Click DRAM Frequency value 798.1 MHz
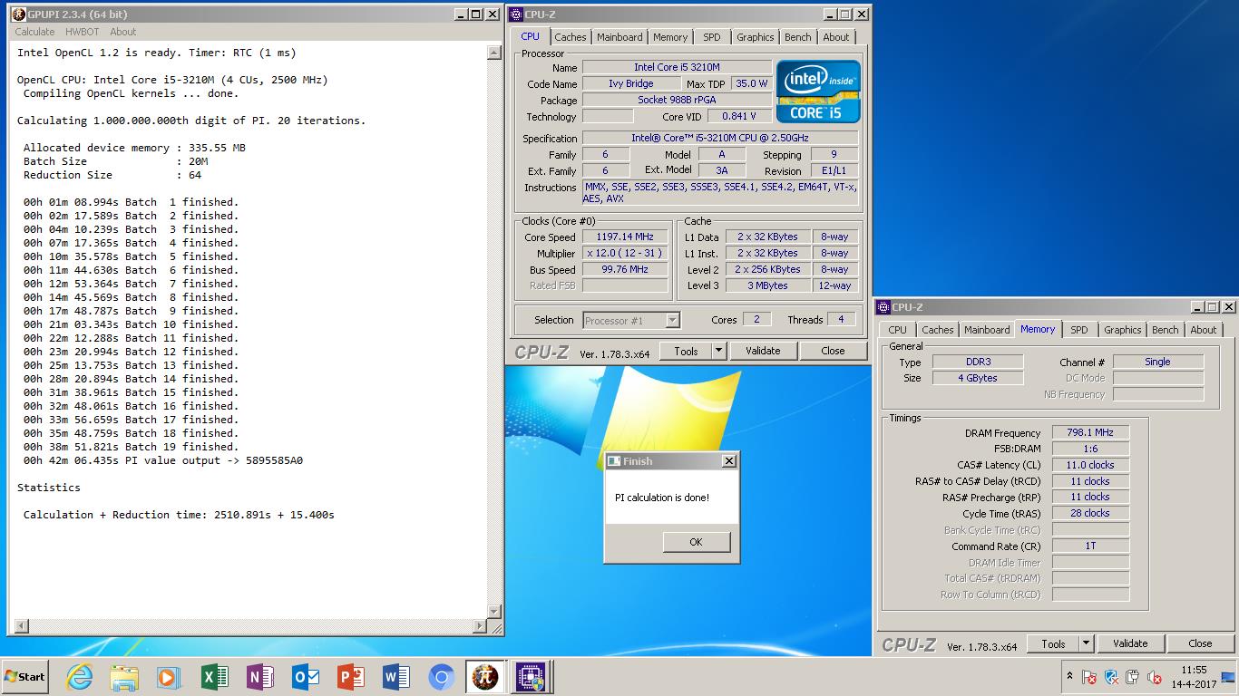This screenshot has width=1239, height=696. [x=1090, y=432]
